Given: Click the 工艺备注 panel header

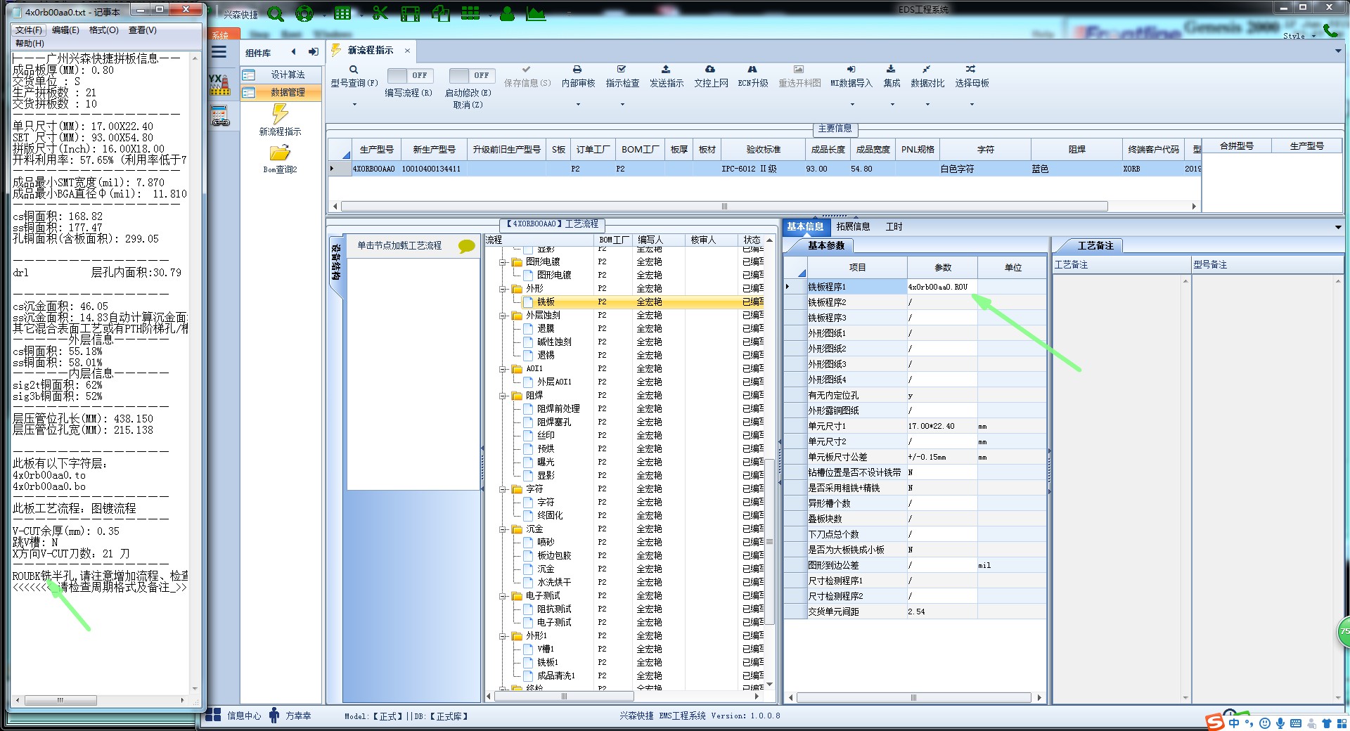Looking at the screenshot, I should click(1095, 245).
